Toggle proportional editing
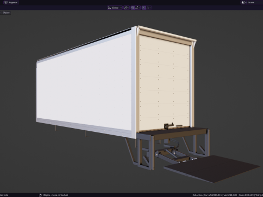This screenshot has width=263, height=197. (144, 8)
